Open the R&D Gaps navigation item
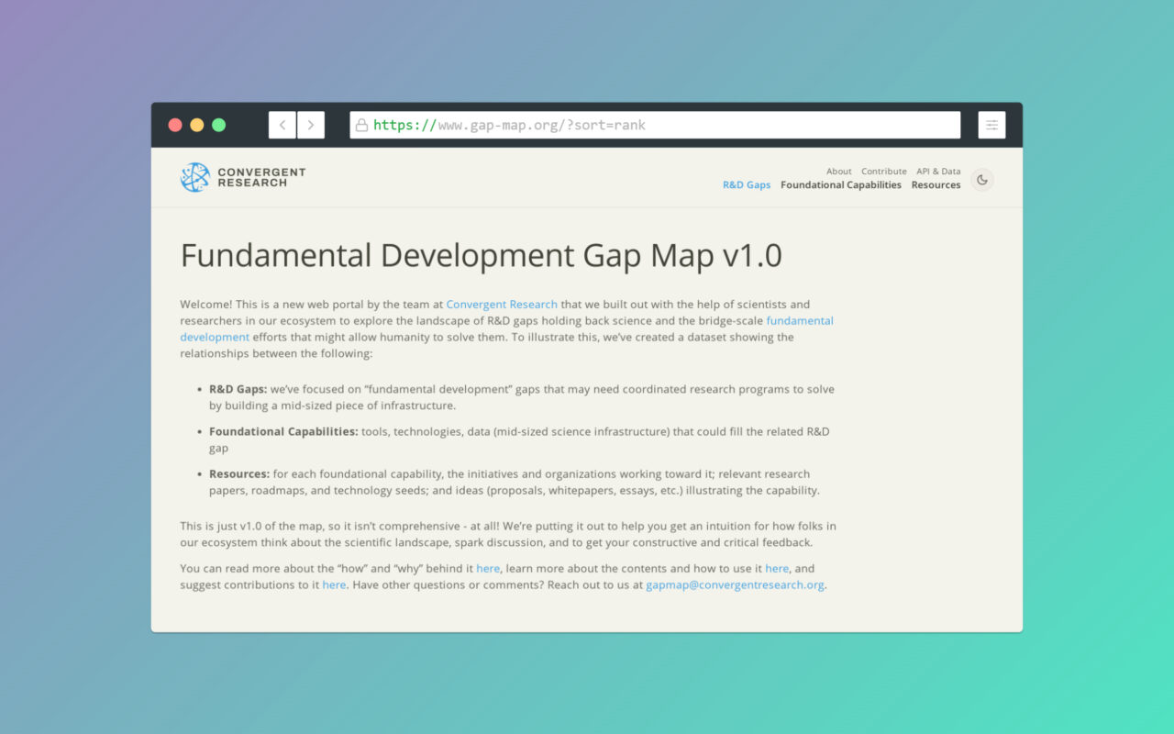This screenshot has width=1174, height=734. click(747, 184)
